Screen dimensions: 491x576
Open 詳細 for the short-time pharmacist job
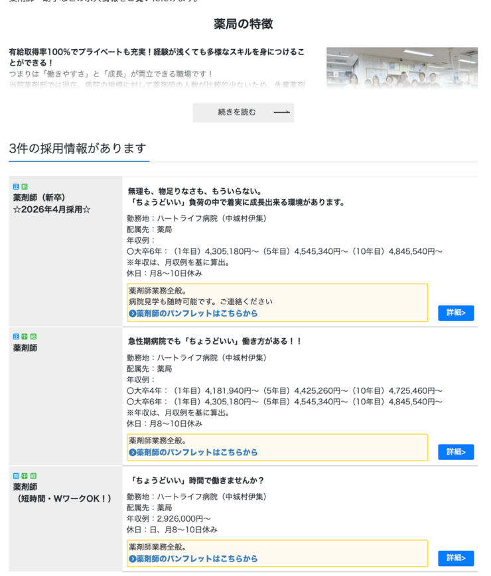coord(456,558)
